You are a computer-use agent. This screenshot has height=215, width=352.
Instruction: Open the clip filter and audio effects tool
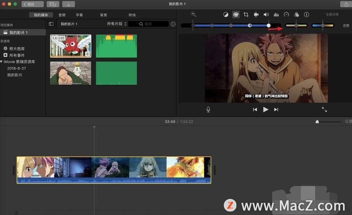(x=296, y=15)
